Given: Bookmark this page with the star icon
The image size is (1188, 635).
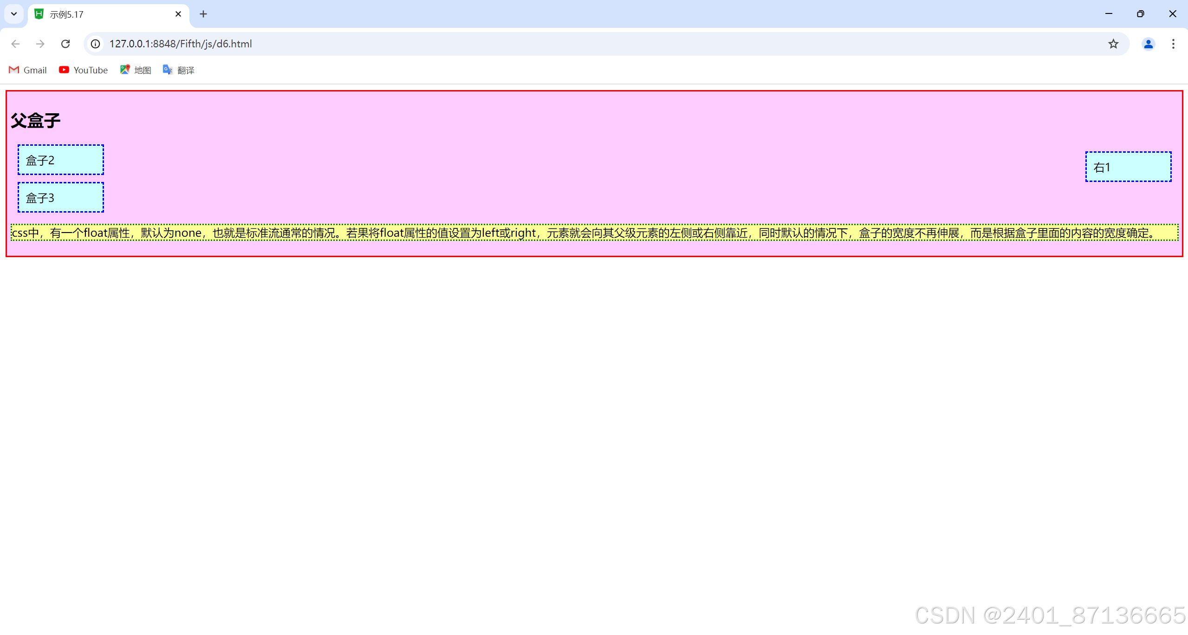Looking at the screenshot, I should pos(1113,44).
